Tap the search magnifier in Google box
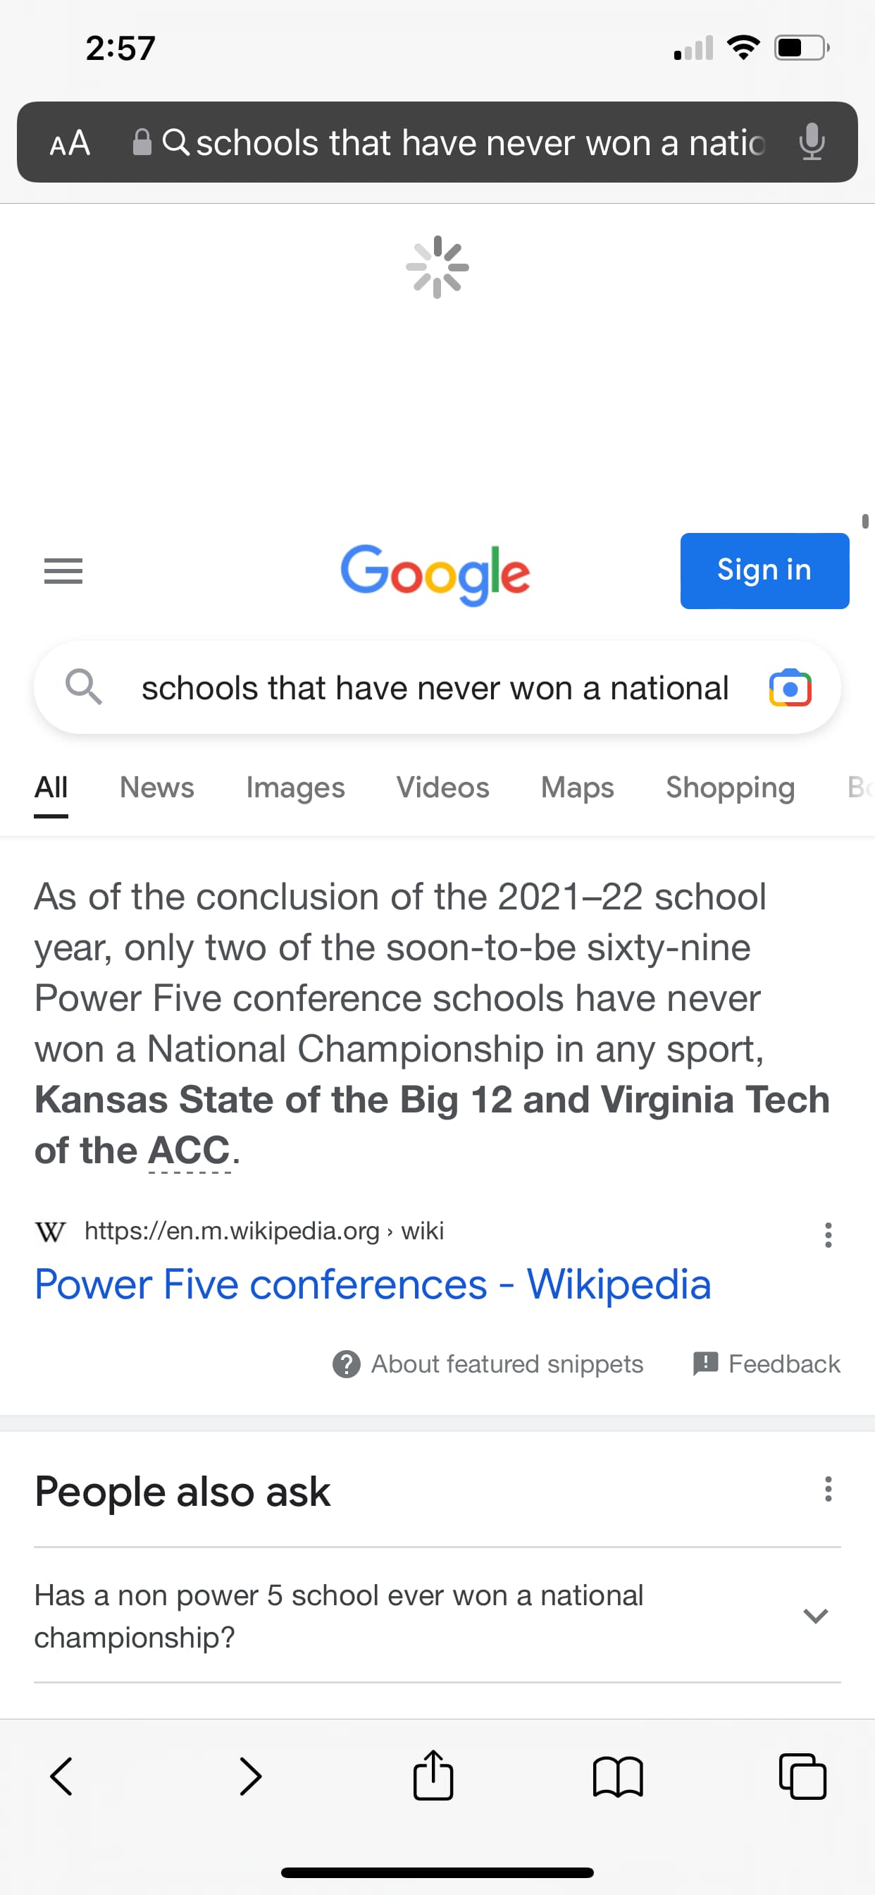875x1895 pixels. click(83, 687)
